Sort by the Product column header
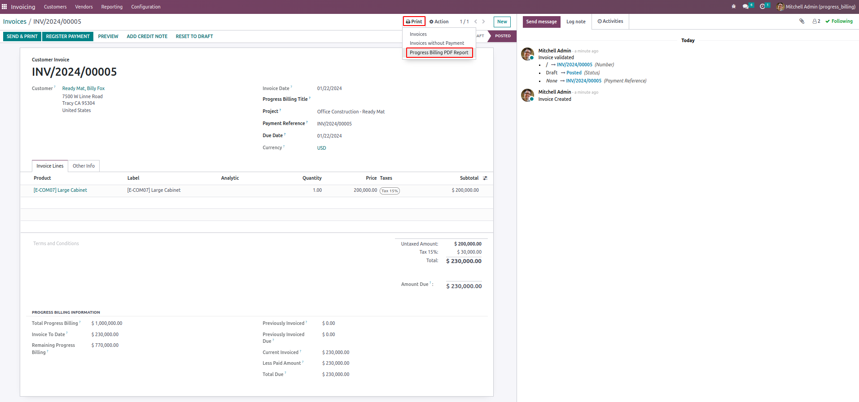859x402 pixels. (42, 178)
